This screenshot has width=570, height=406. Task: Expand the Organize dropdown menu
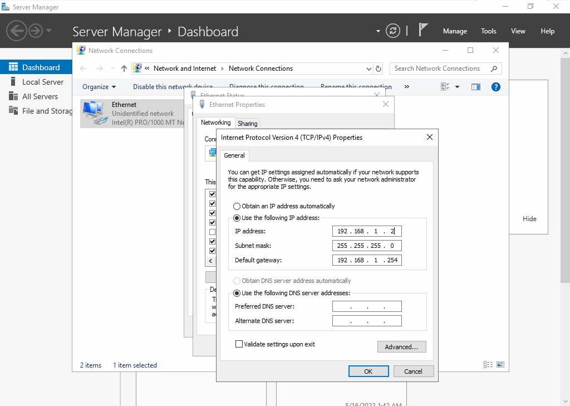click(99, 87)
